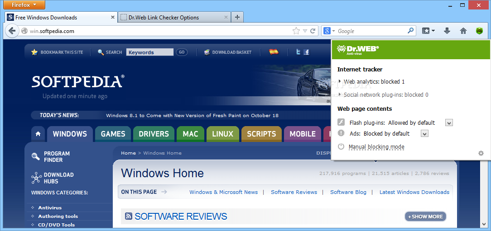This screenshot has width=491, height=231.
Task: Click the back navigation arrow
Action: pyautogui.click(x=12, y=31)
